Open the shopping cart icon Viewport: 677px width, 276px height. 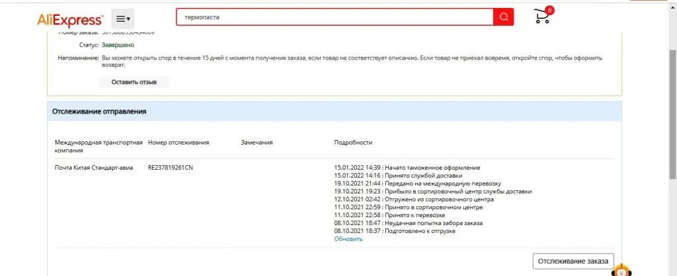(541, 17)
